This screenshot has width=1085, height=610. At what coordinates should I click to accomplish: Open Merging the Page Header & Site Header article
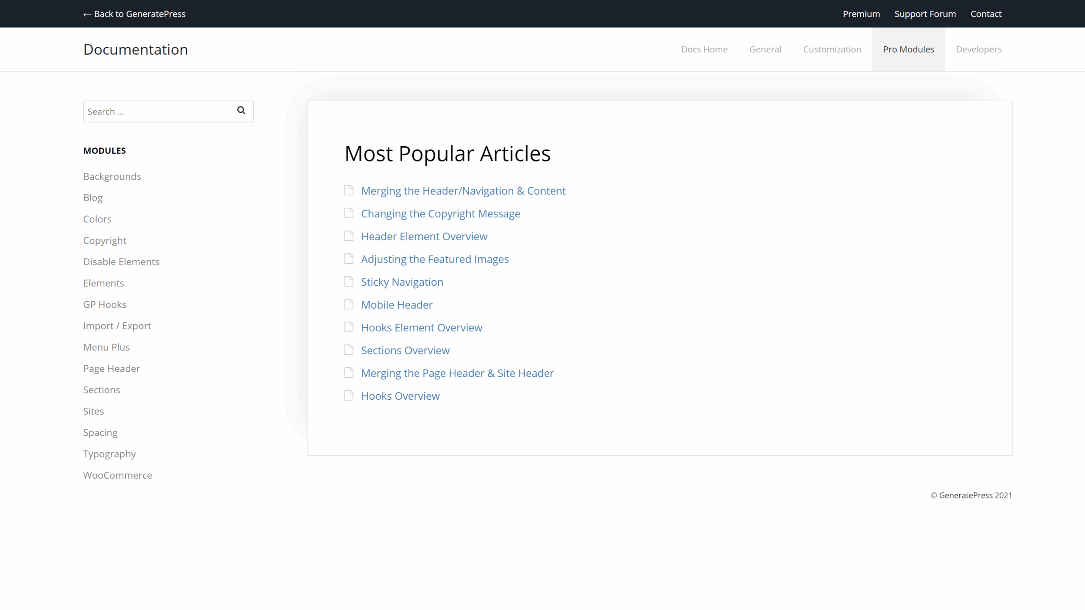coord(457,373)
